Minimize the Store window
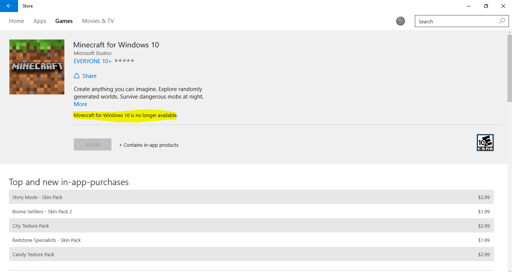512x272 pixels. point(469,6)
